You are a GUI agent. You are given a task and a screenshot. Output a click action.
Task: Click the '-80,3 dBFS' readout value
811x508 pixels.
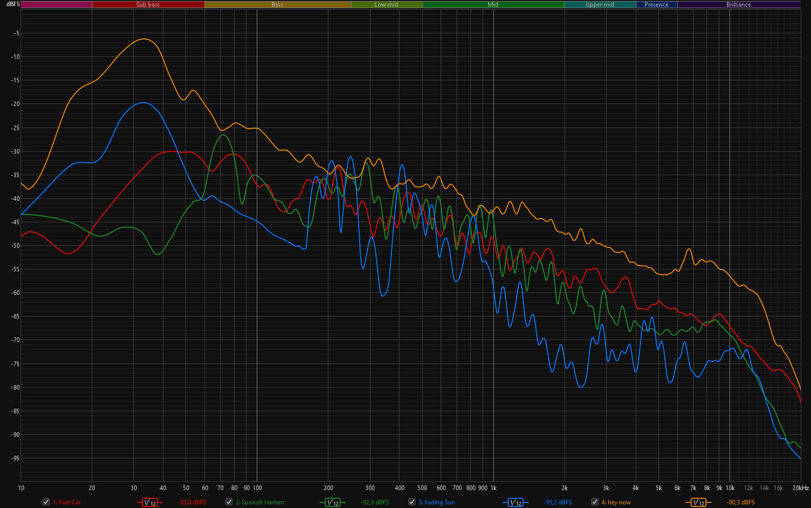point(741,502)
